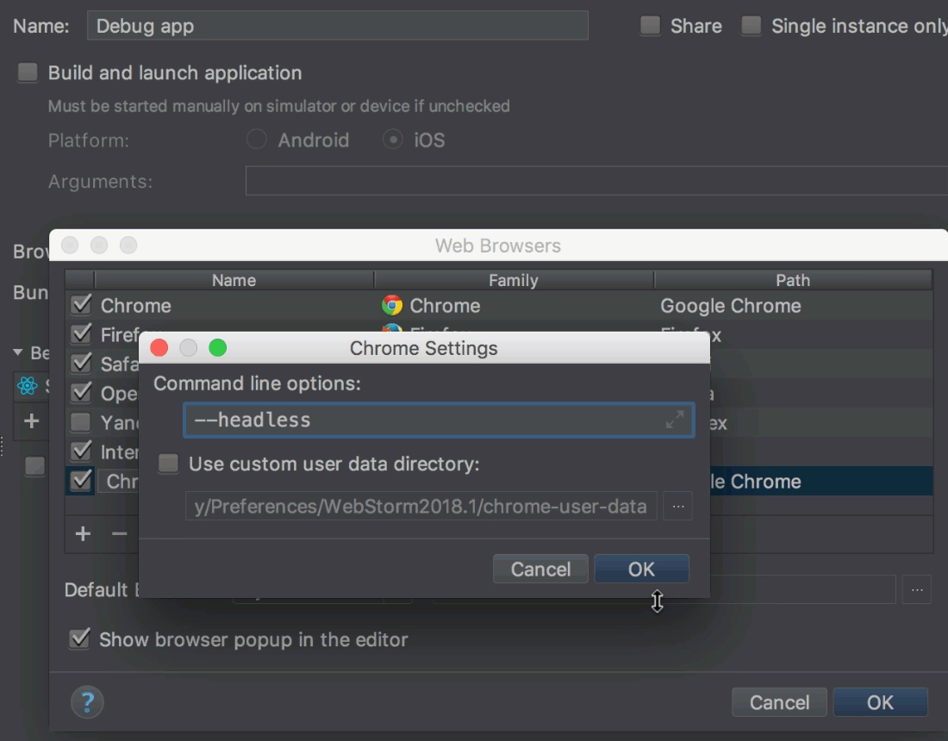This screenshot has width=948, height=741.
Task: Click the Arguments input field
Action: click(x=596, y=181)
